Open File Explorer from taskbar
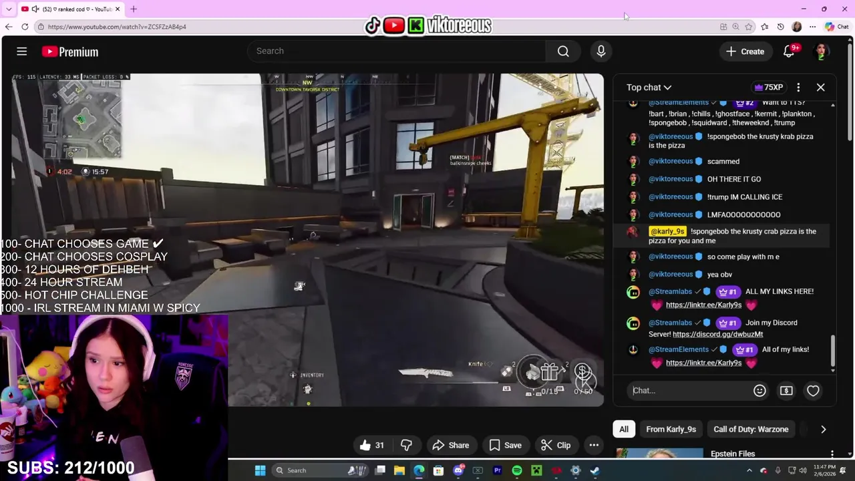Image resolution: width=855 pixels, height=481 pixels. [399, 470]
